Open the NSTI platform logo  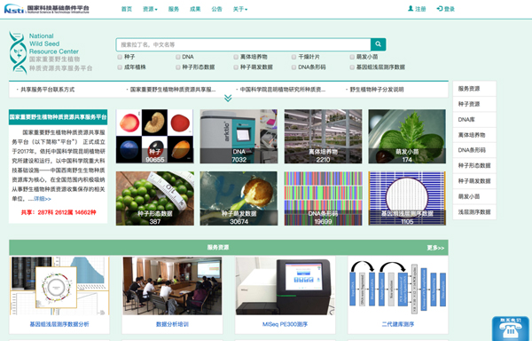coord(46,9)
